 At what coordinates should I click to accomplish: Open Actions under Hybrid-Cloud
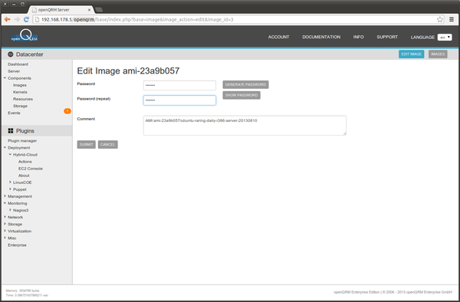click(25, 162)
